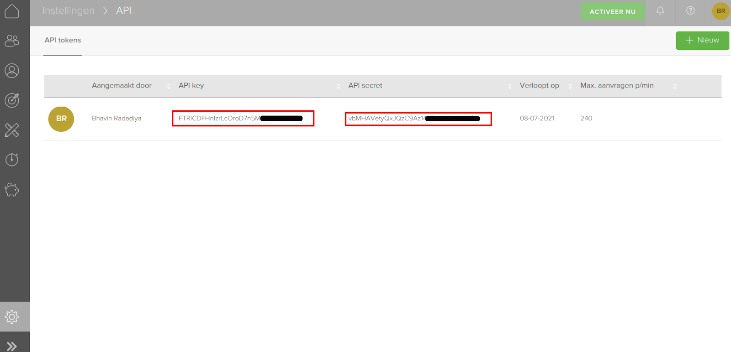This screenshot has width=731, height=352.
Task: Open the BR account avatar in header
Action: (721, 11)
